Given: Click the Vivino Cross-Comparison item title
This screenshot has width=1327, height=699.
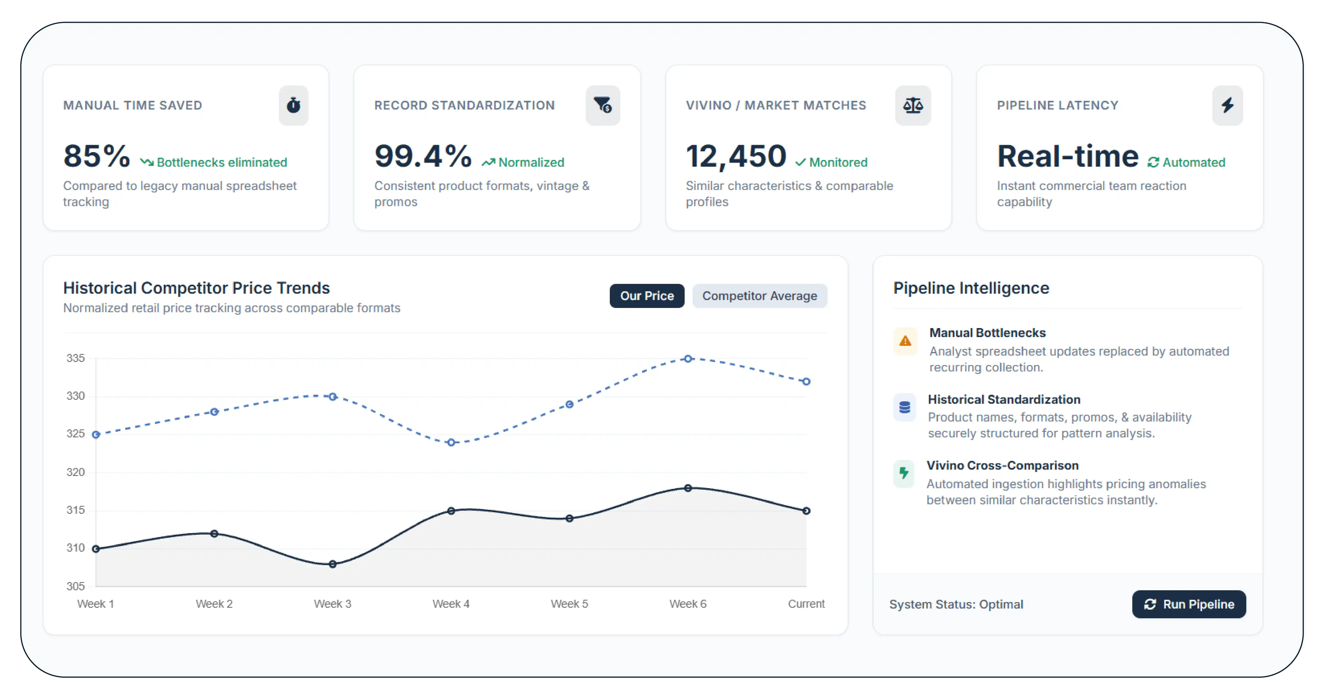Looking at the screenshot, I should (1002, 465).
